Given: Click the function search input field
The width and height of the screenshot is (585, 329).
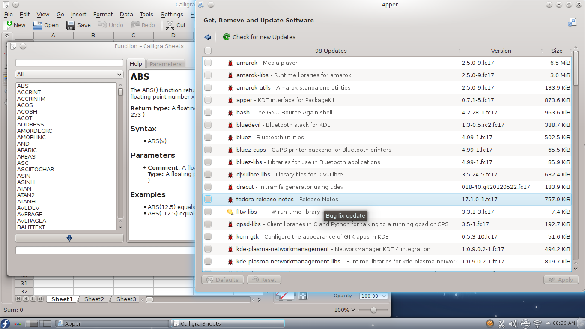Looking at the screenshot, I should coord(69,63).
